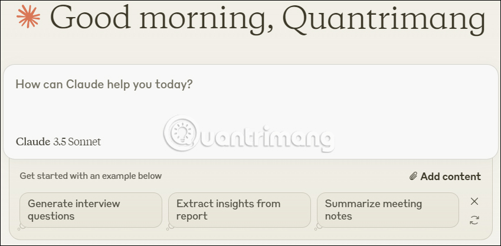Dismiss the example prompts with the X
Image resolution: width=501 pixels, height=246 pixels.
474,201
